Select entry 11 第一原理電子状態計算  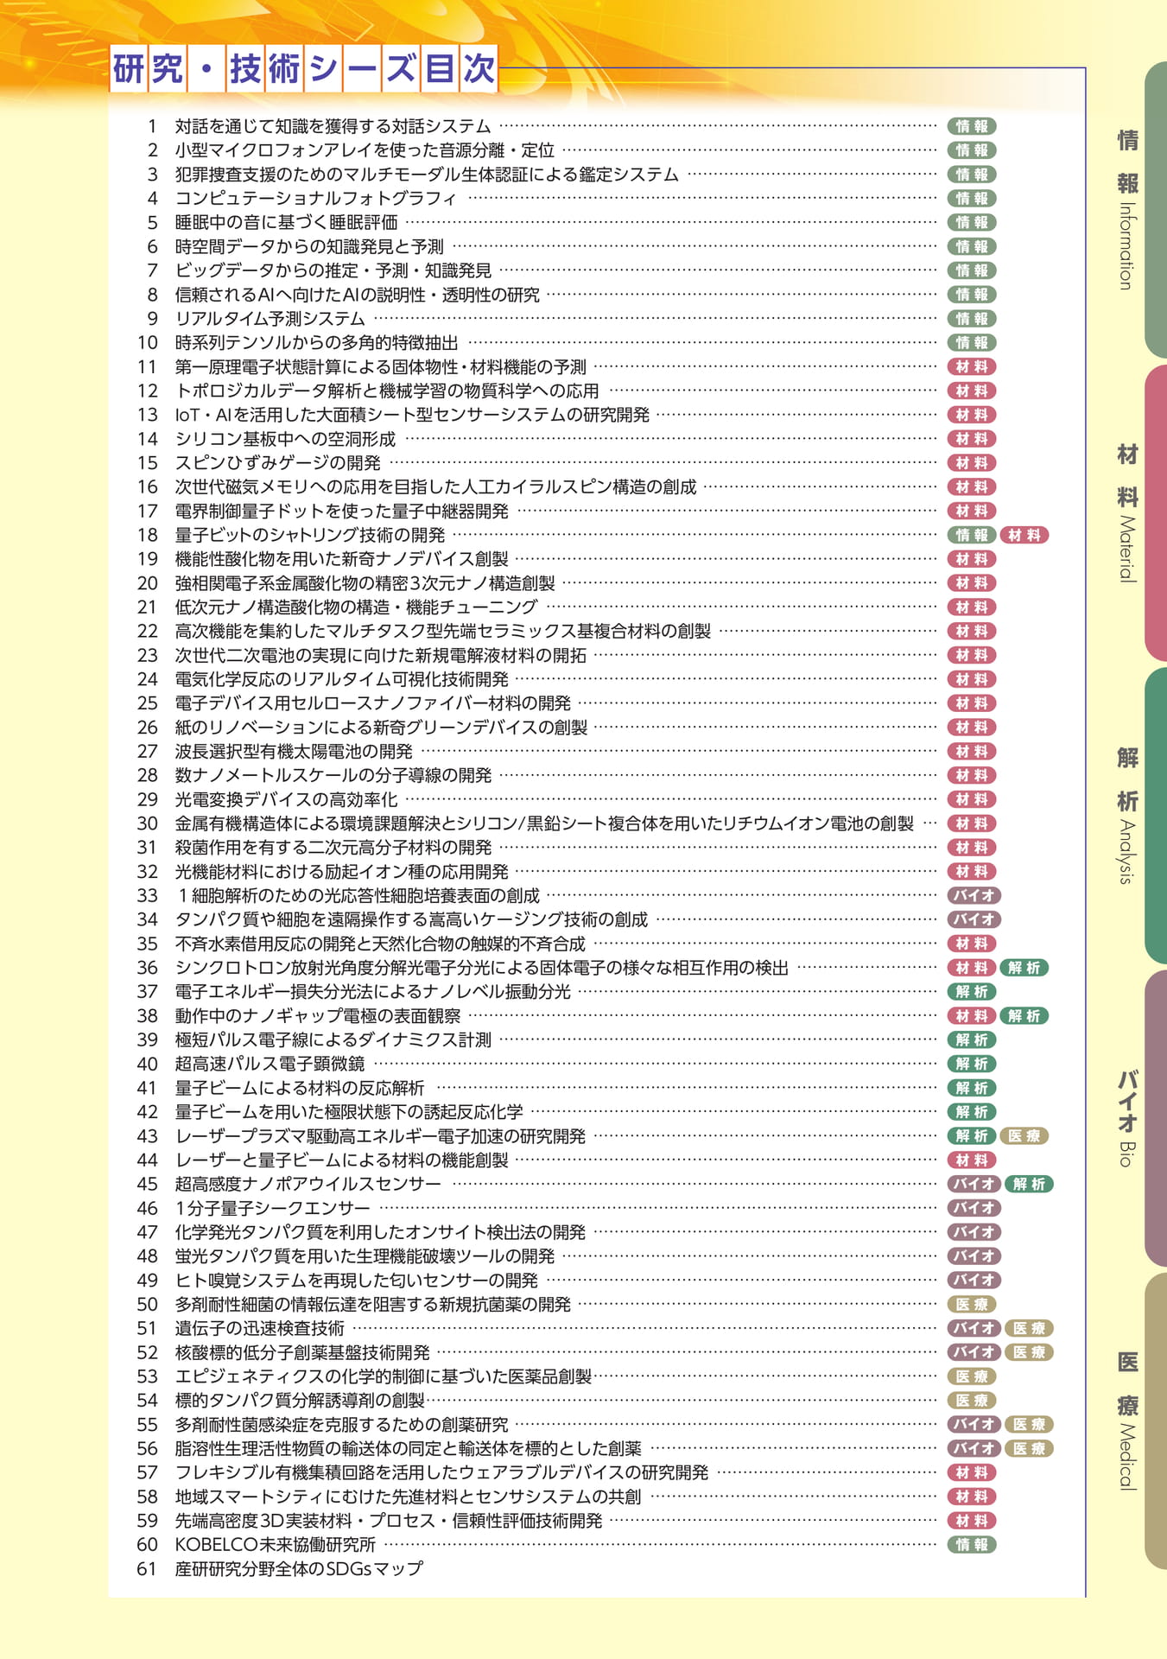[380, 367]
